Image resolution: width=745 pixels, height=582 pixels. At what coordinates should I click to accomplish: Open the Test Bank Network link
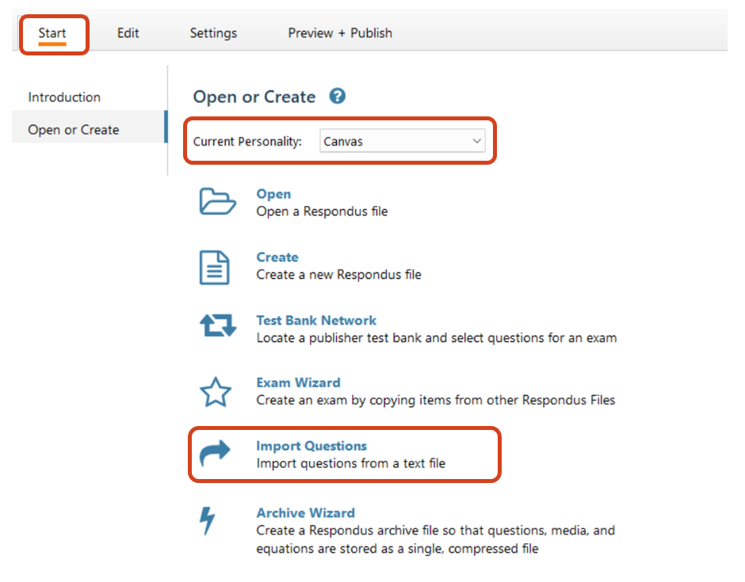(316, 320)
